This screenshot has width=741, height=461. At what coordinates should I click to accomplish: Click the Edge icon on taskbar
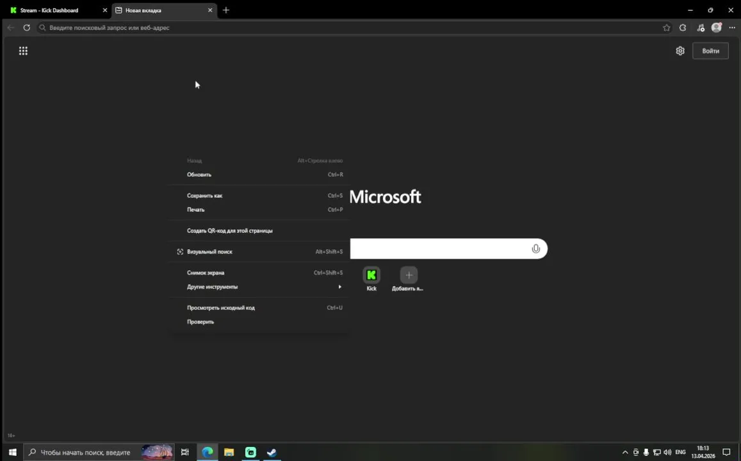(208, 452)
